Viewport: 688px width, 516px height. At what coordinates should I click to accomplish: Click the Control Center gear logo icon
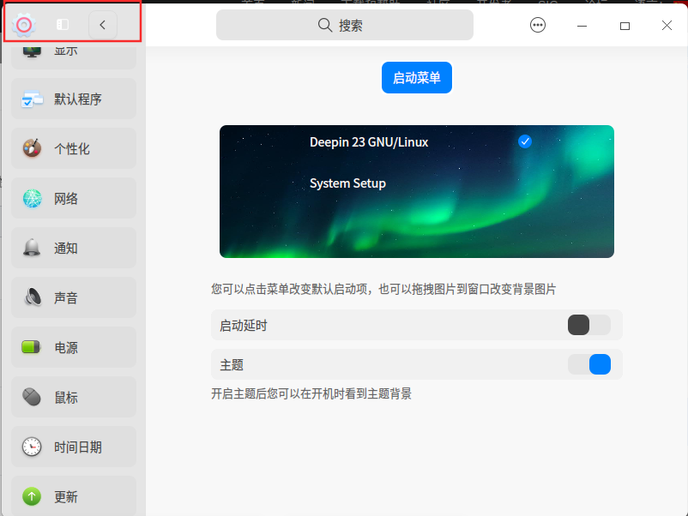(24, 25)
